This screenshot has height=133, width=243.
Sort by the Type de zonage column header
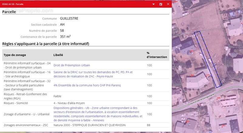(x=15, y=55)
